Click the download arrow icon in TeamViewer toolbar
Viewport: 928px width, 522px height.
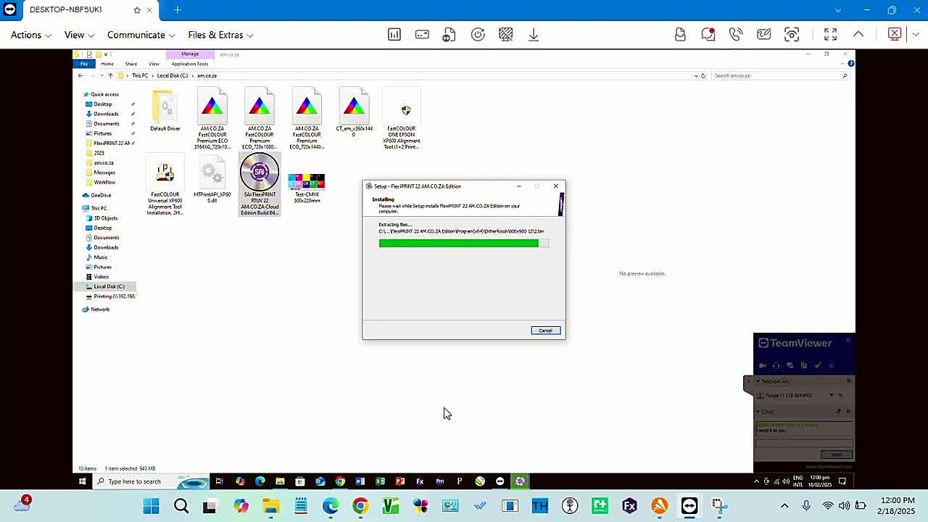534,35
